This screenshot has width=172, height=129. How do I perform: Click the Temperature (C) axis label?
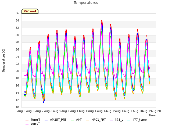(3, 60)
